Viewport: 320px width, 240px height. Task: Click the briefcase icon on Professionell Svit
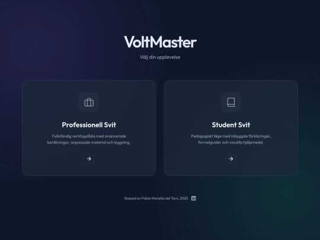point(89,103)
